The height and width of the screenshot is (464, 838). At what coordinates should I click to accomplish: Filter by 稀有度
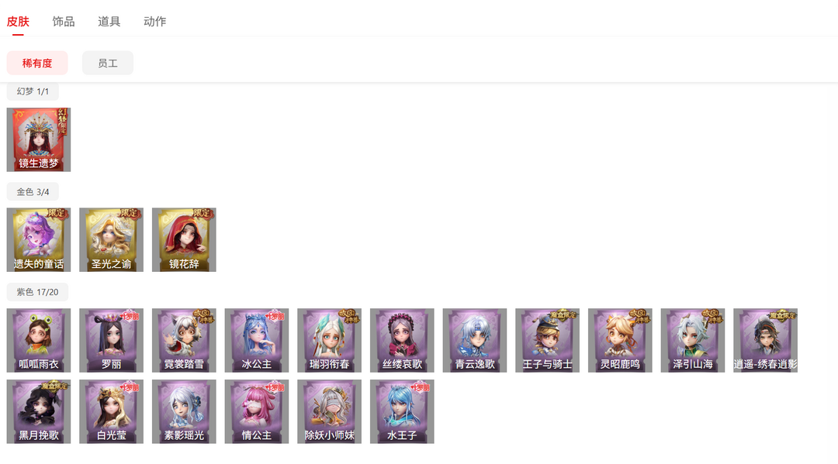point(37,63)
